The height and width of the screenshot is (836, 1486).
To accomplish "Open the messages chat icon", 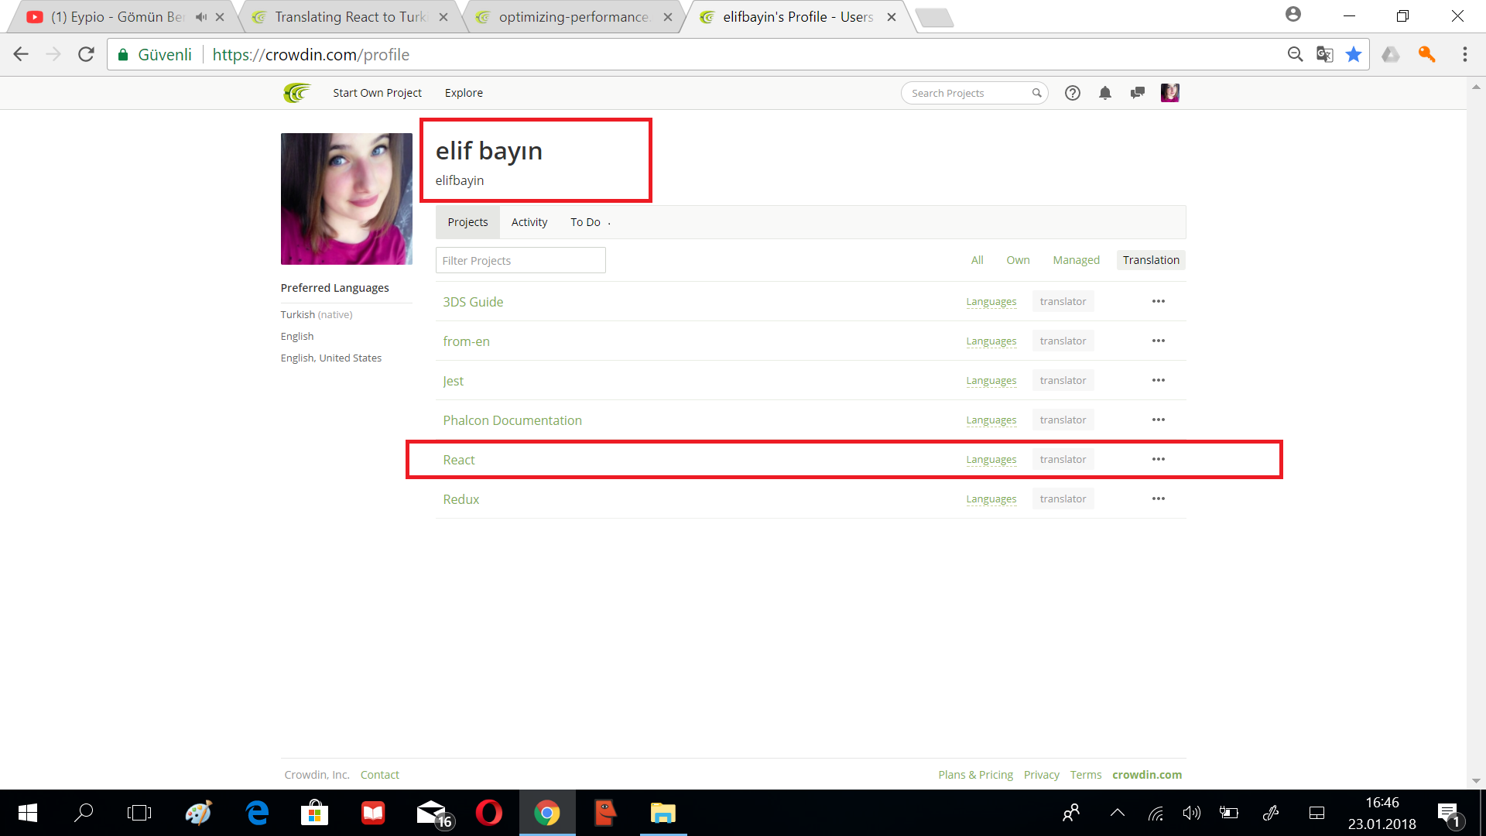I will (x=1137, y=93).
